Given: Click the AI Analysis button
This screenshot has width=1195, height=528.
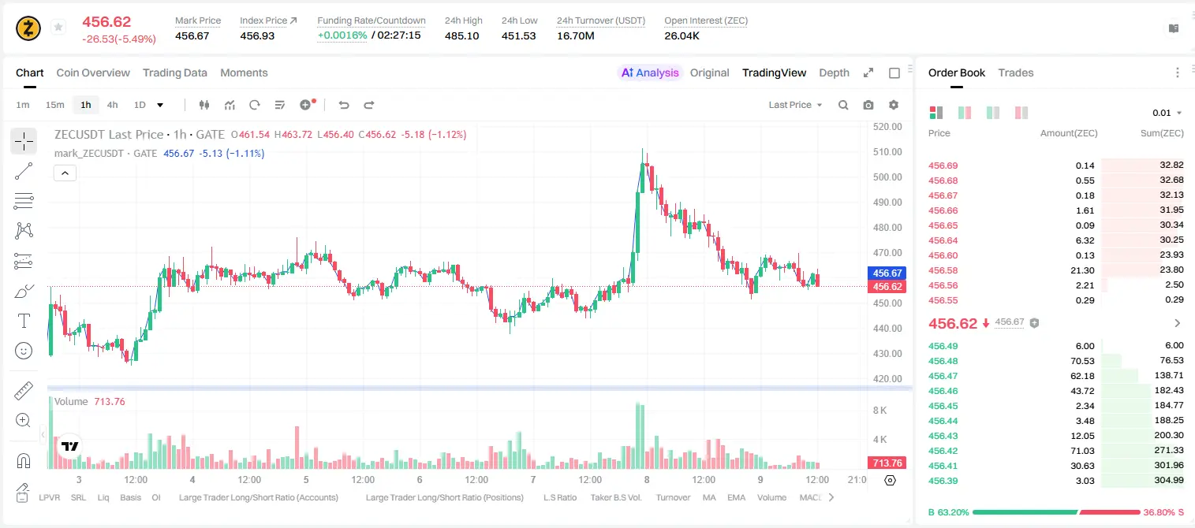Looking at the screenshot, I should click(650, 73).
